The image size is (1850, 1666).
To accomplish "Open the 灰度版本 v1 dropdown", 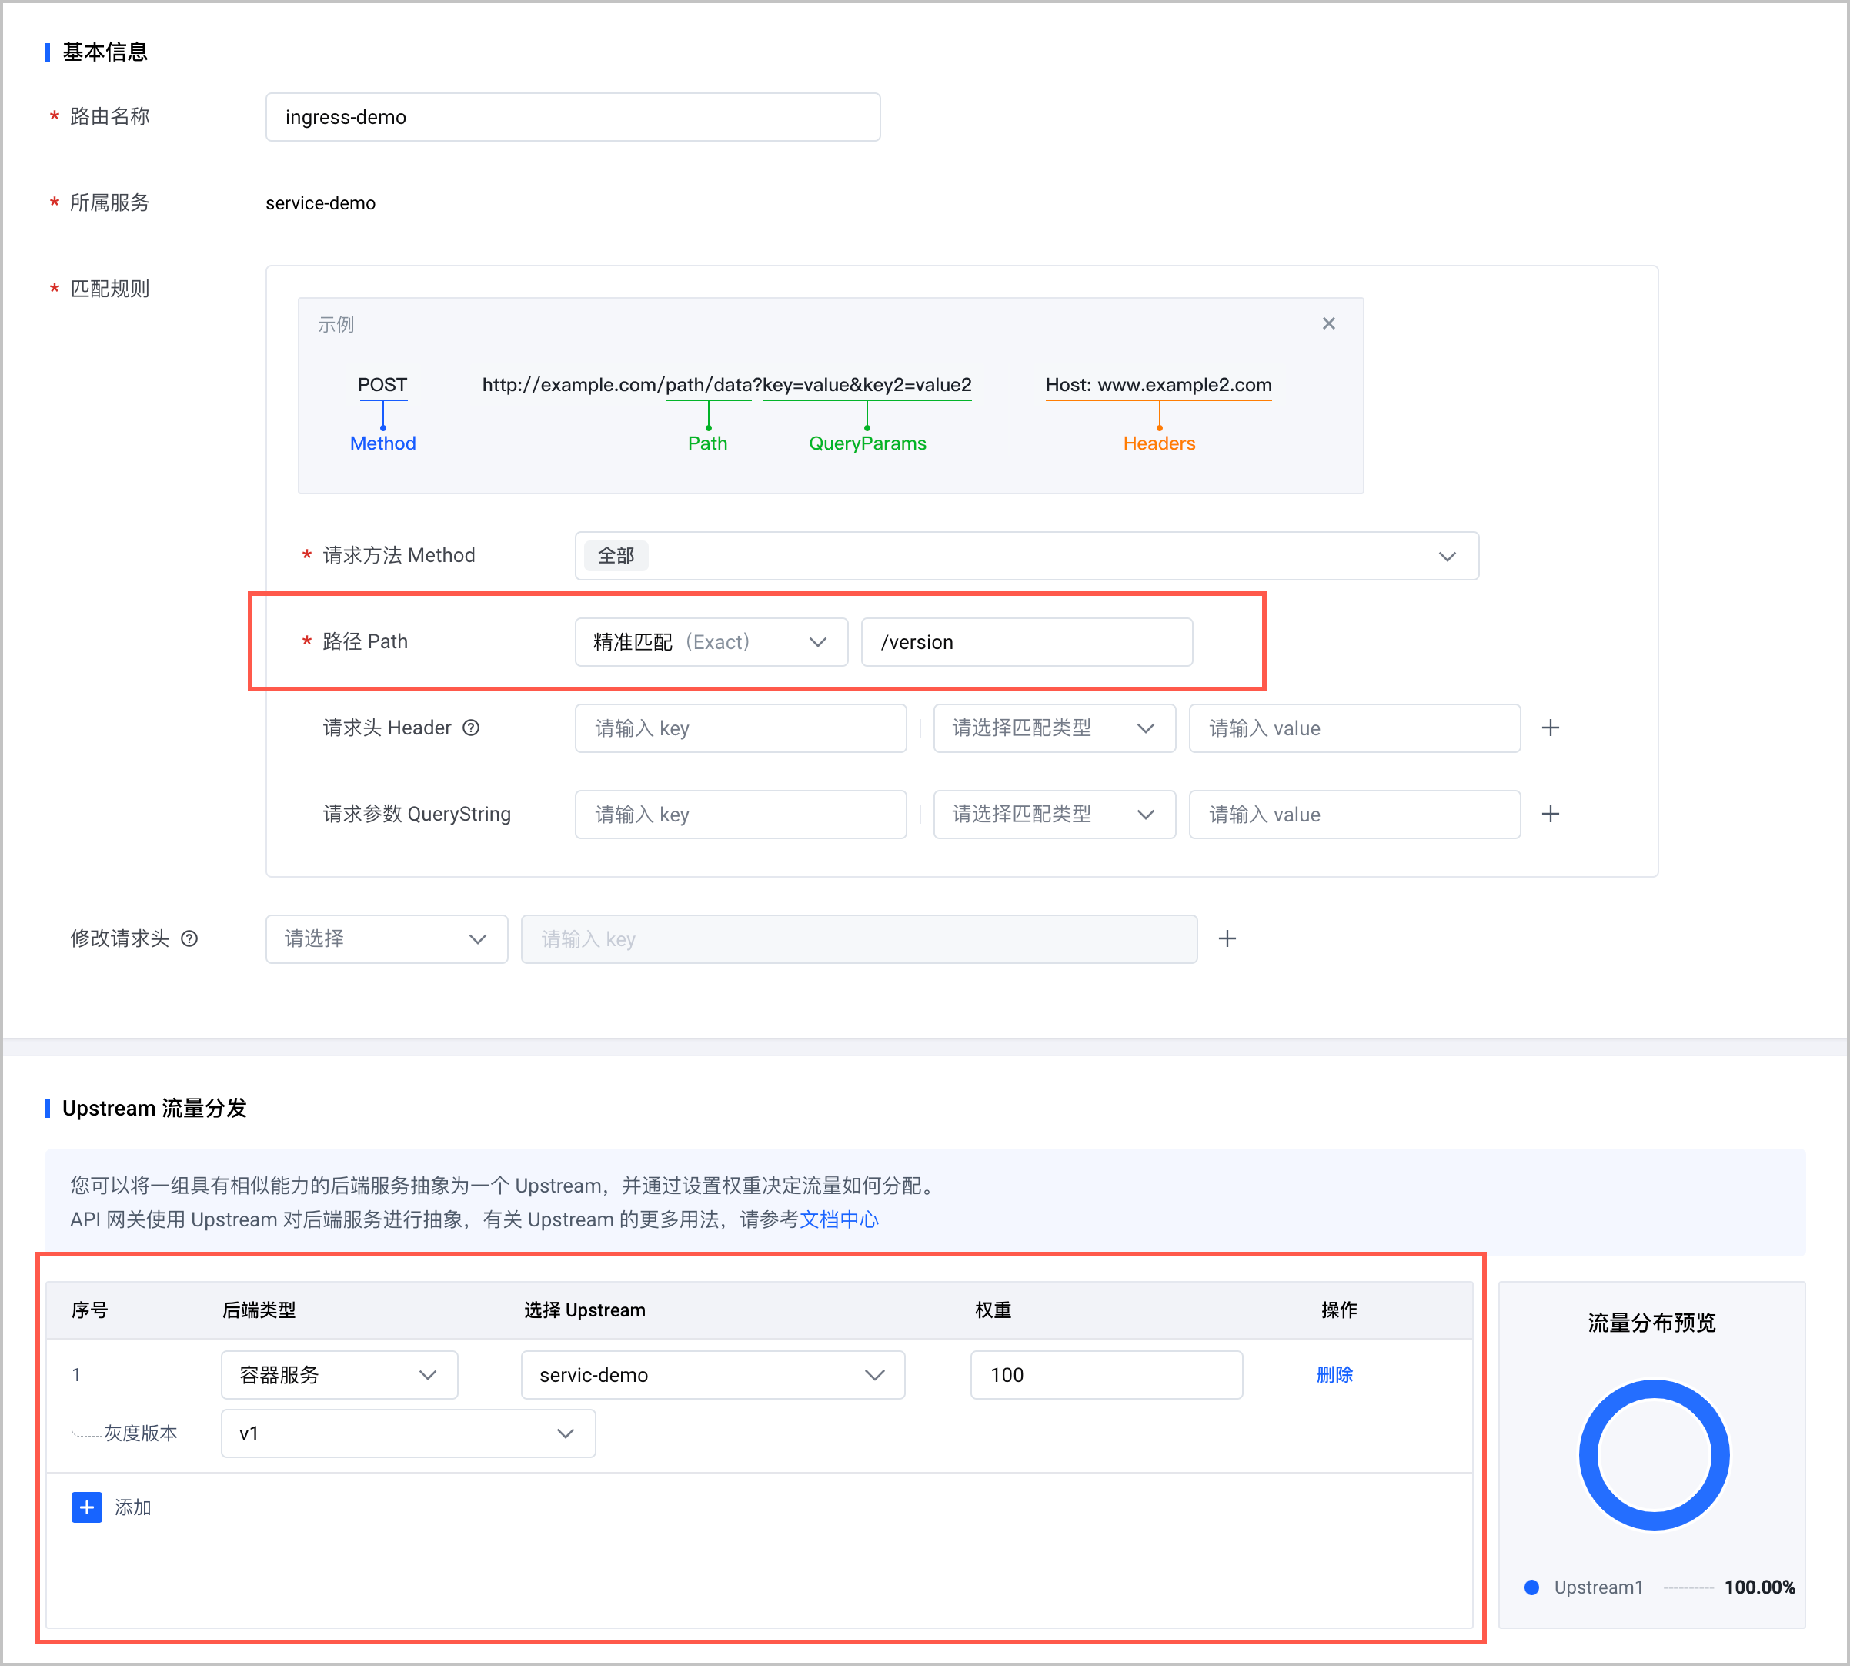I will [x=408, y=1433].
